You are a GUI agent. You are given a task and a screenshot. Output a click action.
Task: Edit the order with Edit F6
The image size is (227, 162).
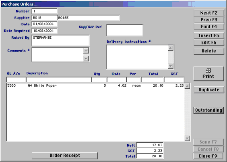tap(209, 42)
